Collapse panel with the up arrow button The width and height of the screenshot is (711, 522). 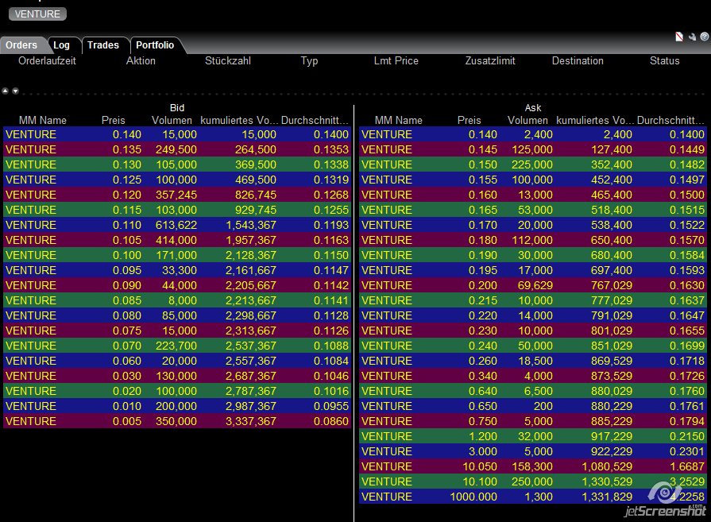click(6, 91)
